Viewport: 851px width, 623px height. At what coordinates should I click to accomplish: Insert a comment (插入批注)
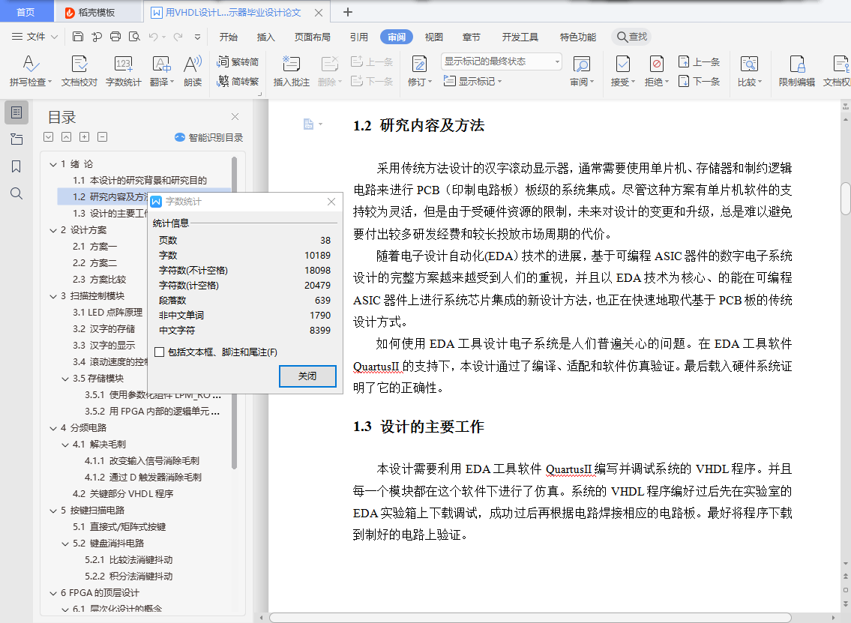pyautogui.click(x=291, y=70)
